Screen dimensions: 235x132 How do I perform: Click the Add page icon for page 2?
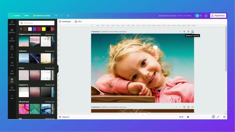click(192, 107)
